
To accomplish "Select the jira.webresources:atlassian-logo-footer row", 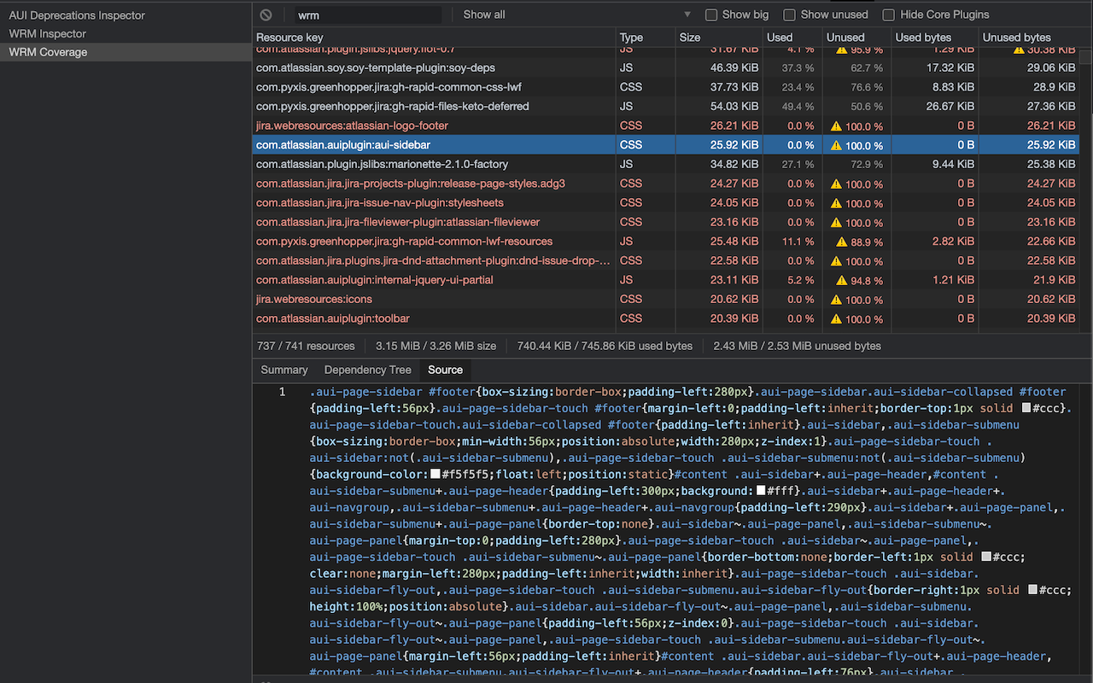I will [666, 126].
